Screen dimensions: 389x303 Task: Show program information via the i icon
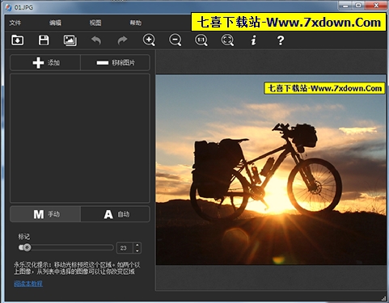pyautogui.click(x=253, y=40)
